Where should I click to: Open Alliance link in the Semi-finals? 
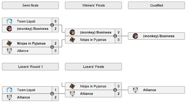point(23,51)
